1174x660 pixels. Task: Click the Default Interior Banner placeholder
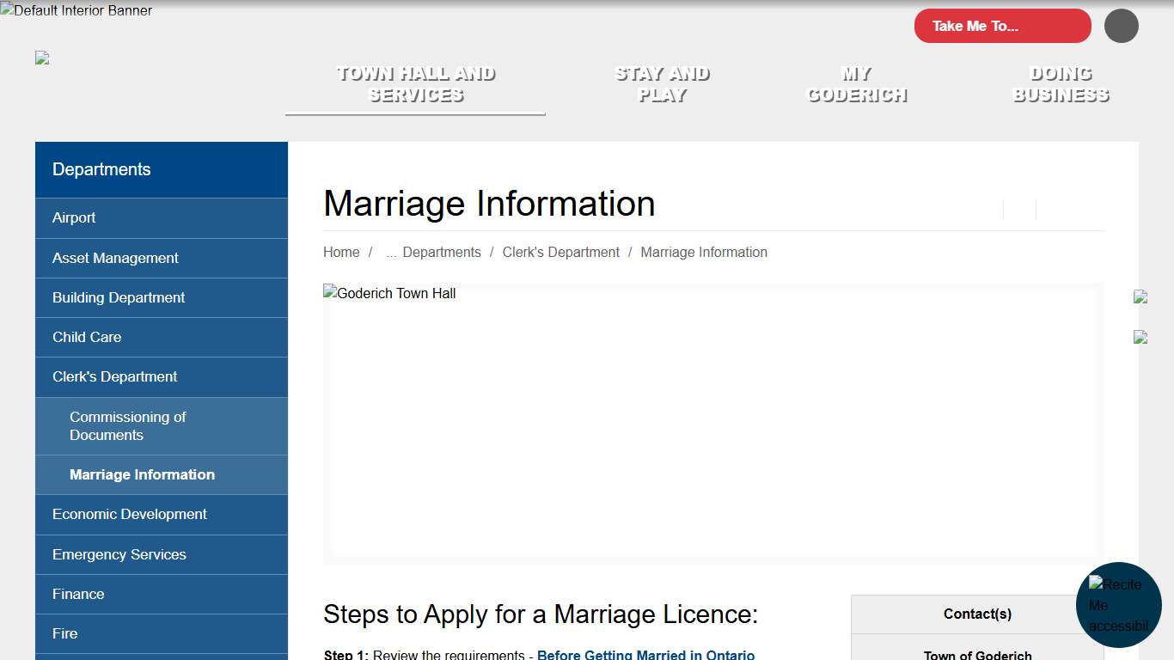click(x=76, y=11)
